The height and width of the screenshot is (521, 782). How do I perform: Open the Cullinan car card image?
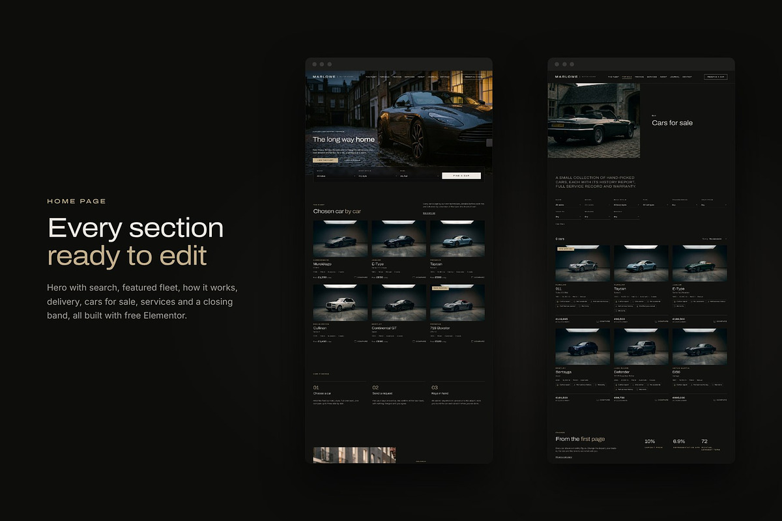[340, 302]
